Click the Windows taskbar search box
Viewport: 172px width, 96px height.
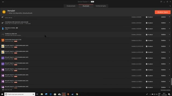(x=20, y=94)
